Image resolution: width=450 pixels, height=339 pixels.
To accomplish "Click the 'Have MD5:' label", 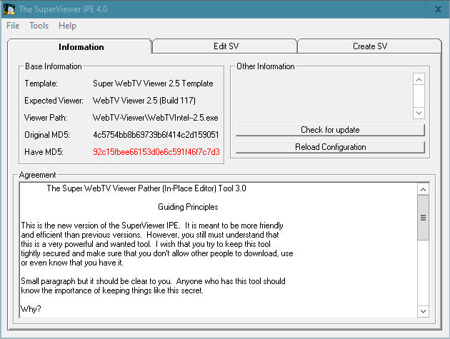I will coord(44,152).
